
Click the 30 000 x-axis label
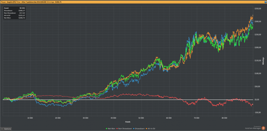click(x=86, y=117)
